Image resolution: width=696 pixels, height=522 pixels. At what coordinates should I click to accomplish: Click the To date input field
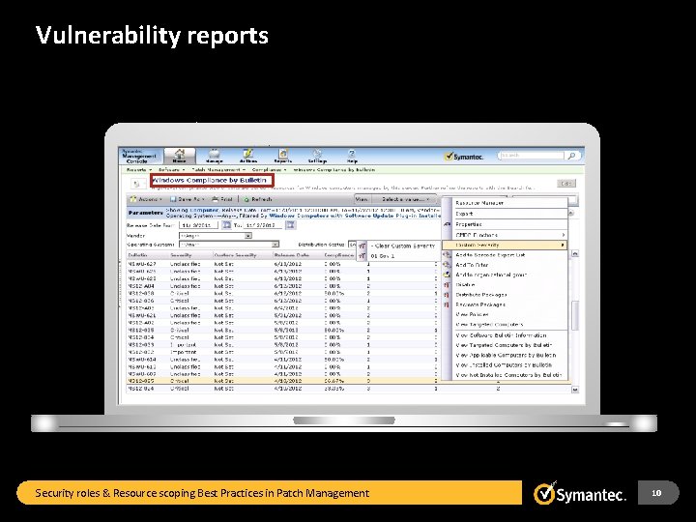(x=264, y=225)
